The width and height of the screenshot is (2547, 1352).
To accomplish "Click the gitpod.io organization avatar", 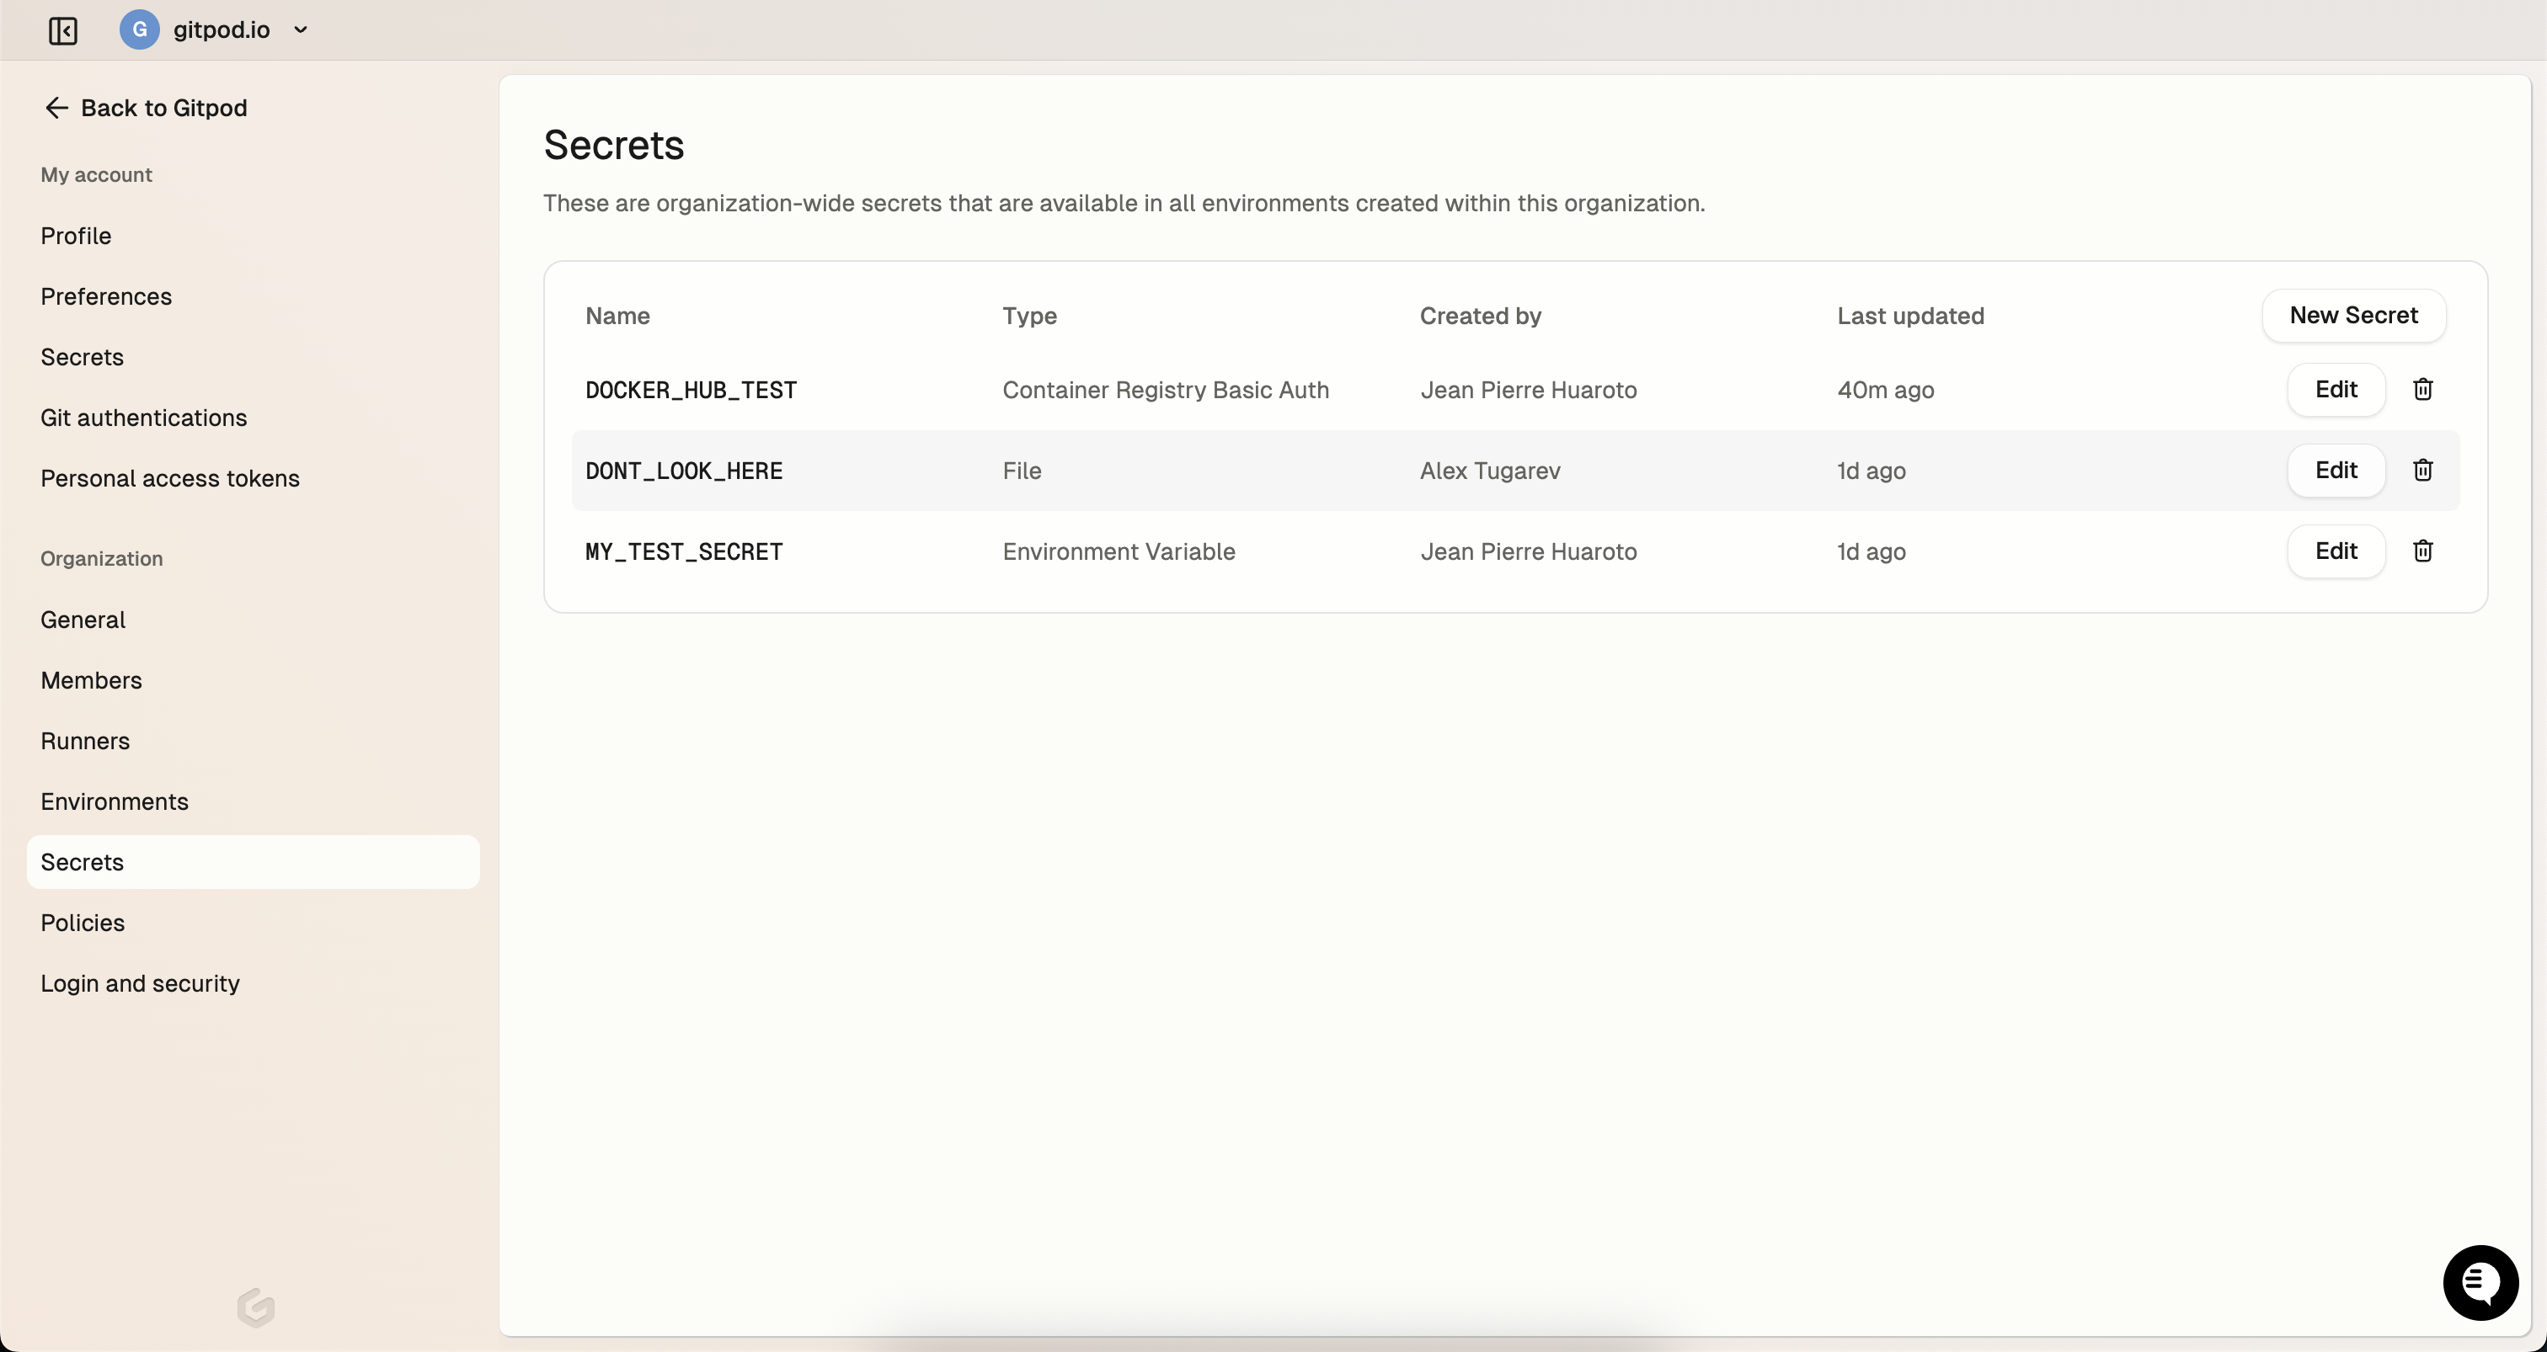I will click(x=140, y=29).
